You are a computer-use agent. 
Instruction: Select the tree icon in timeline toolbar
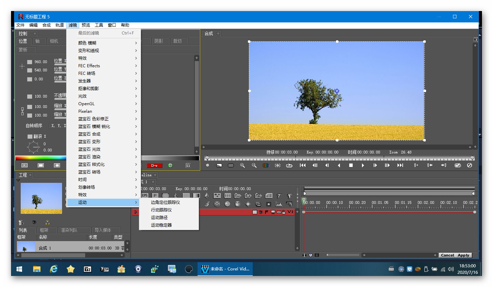coord(207,196)
